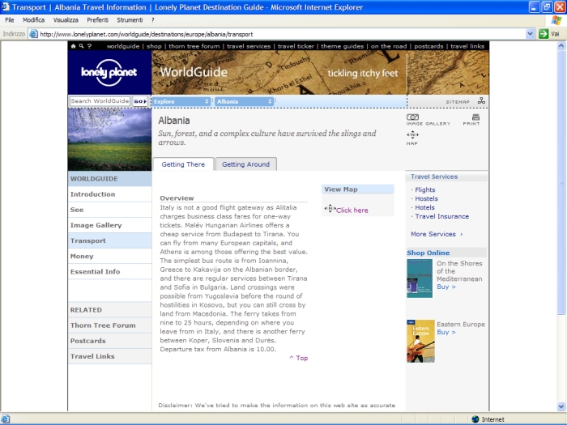Click travel services in top navigation
567x425 pixels.
click(249, 46)
